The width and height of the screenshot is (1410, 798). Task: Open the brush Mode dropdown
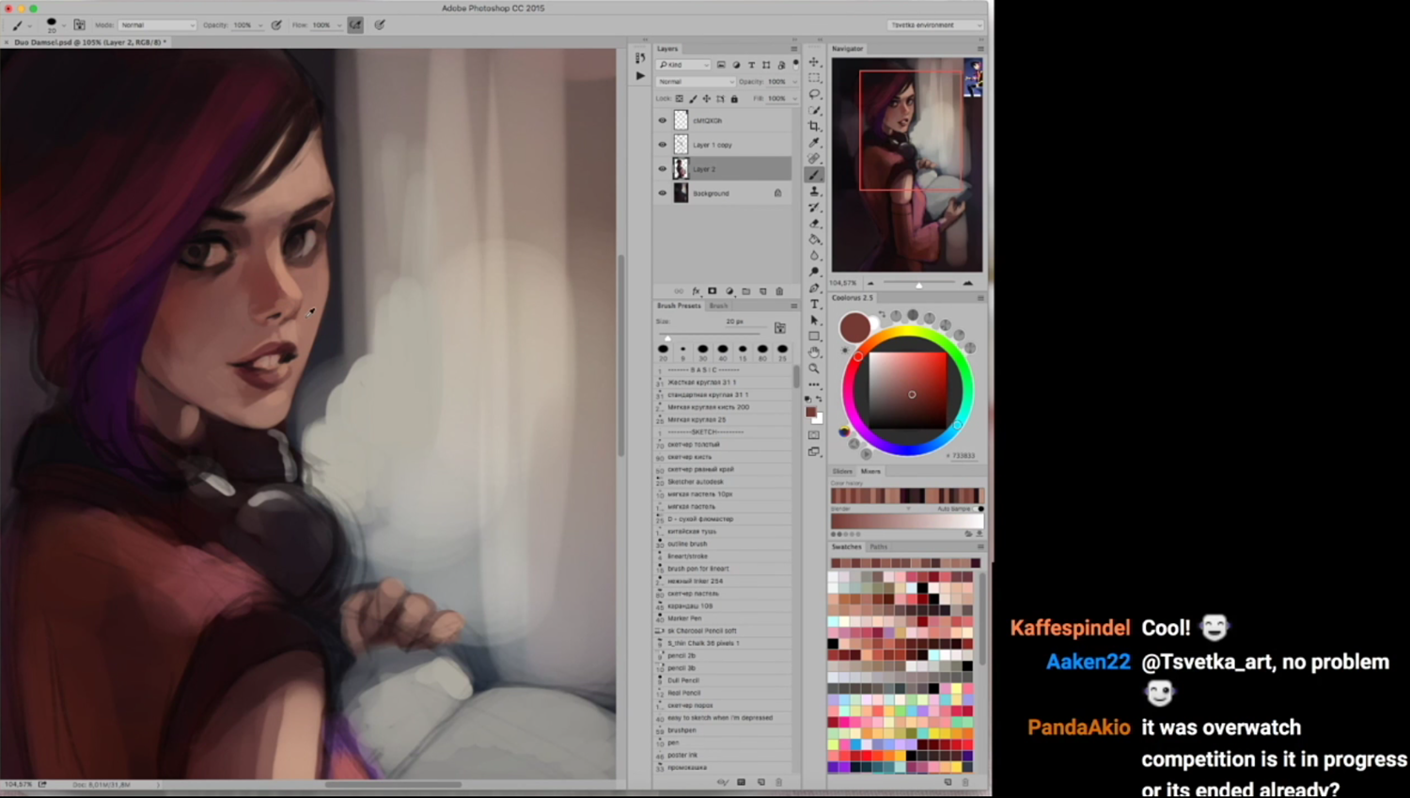coord(157,25)
